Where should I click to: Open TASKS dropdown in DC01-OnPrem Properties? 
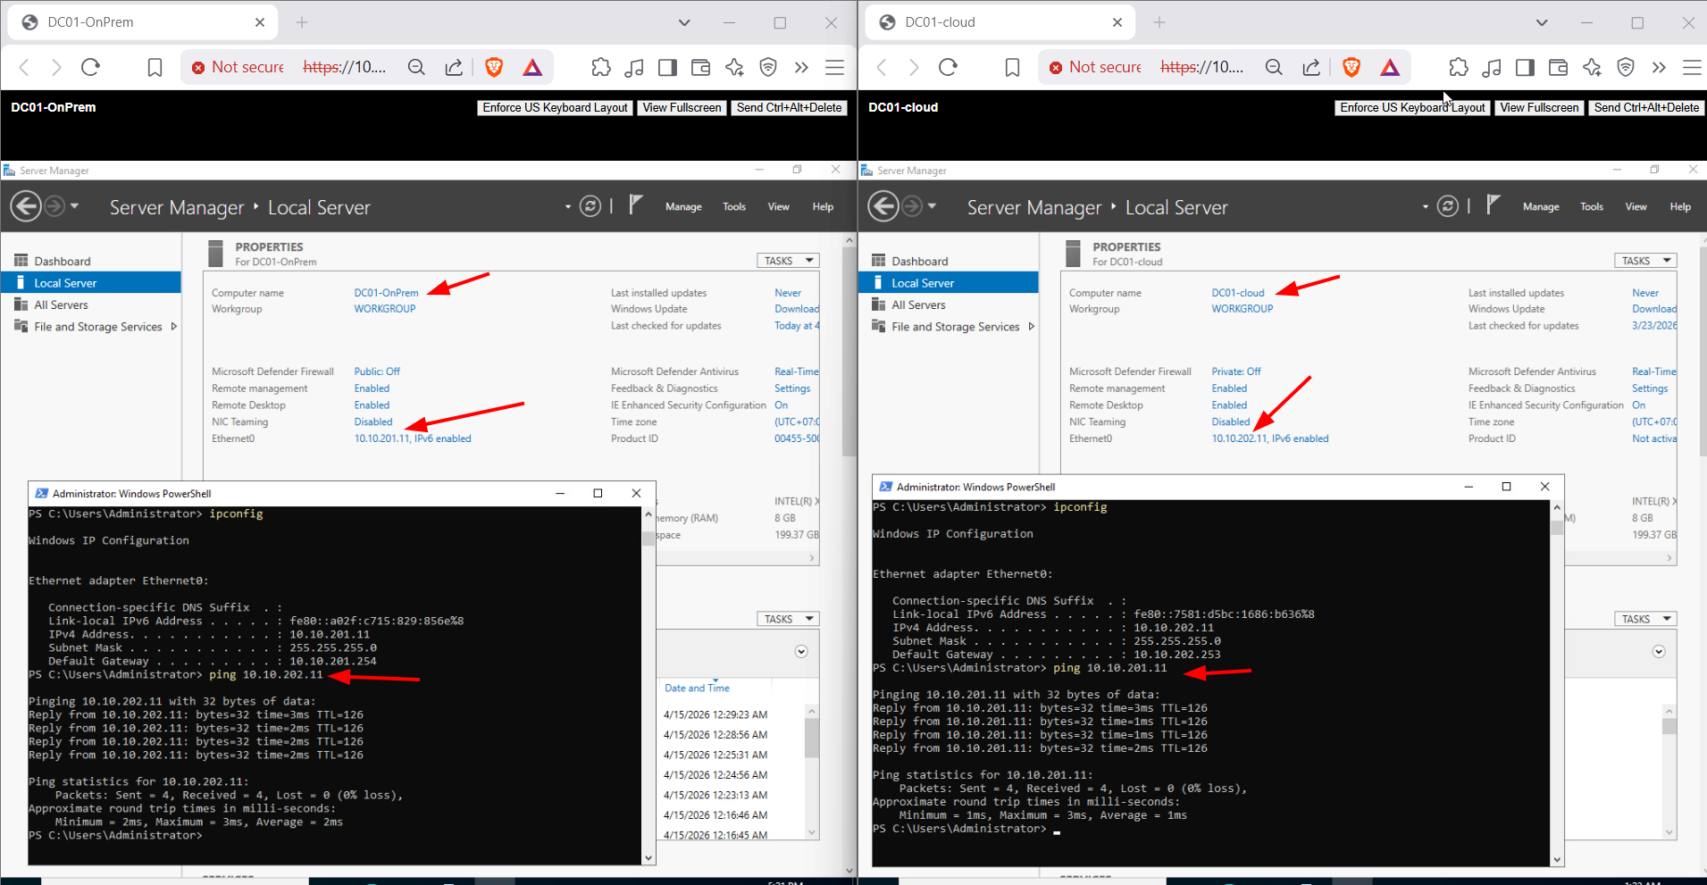pyautogui.click(x=788, y=261)
